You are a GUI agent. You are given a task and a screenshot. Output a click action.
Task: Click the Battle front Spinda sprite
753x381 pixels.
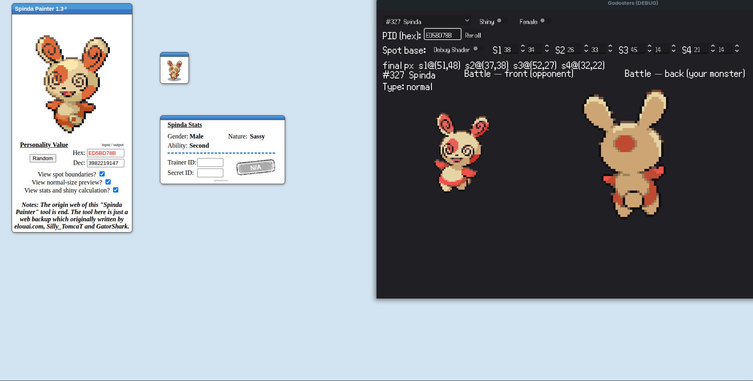tap(462, 152)
